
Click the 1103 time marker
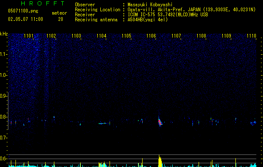pos(77,36)
